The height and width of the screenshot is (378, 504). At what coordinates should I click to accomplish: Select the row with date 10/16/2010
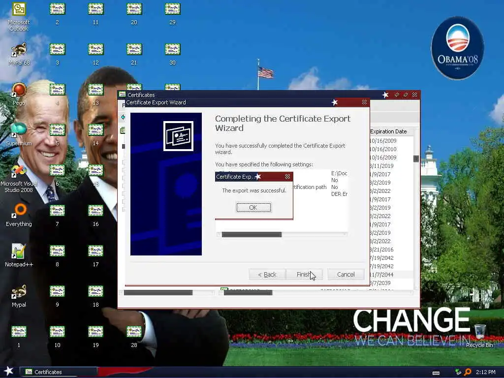(391, 149)
